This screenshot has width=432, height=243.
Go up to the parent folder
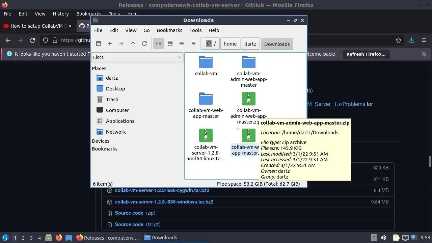pyautogui.click(x=133, y=44)
